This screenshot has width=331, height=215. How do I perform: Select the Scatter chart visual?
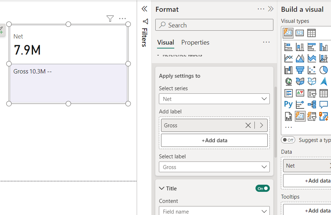pos(312,70)
